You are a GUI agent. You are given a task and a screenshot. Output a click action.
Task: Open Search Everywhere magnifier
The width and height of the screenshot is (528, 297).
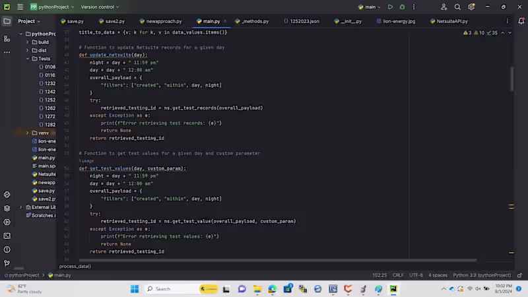457,7
